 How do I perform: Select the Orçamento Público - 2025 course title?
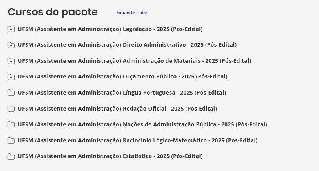coord(122,76)
